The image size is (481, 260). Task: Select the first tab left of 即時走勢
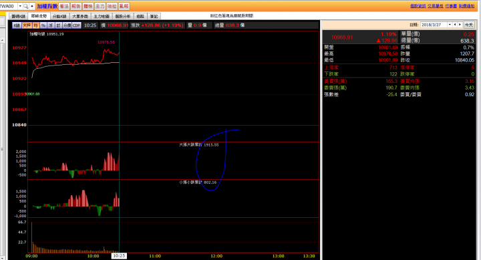(x=19, y=16)
